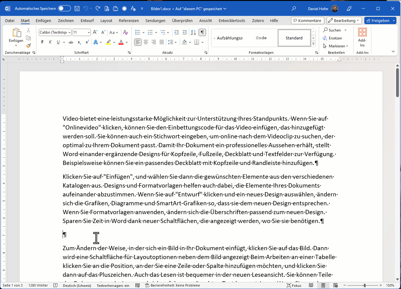401x289 pixels.
Task: Toggle the paragraph marks display button
Action: point(202,32)
